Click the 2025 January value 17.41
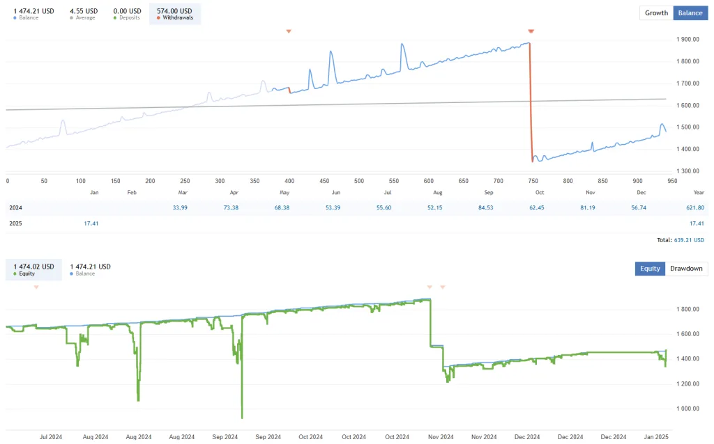The image size is (714, 444). pyautogui.click(x=91, y=223)
